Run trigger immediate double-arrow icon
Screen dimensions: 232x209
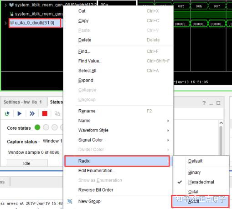pos(32,113)
